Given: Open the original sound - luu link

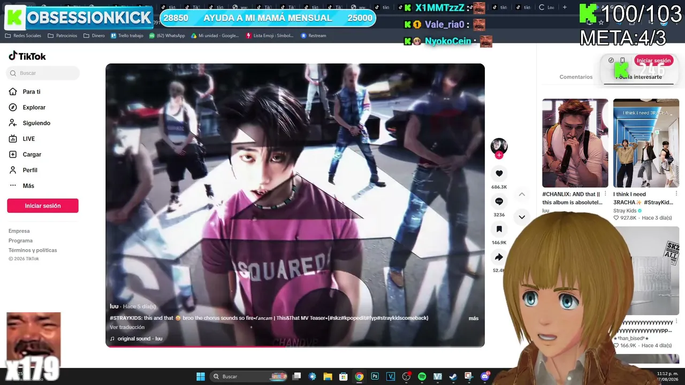Looking at the screenshot, I should click(x=140, y=338).
